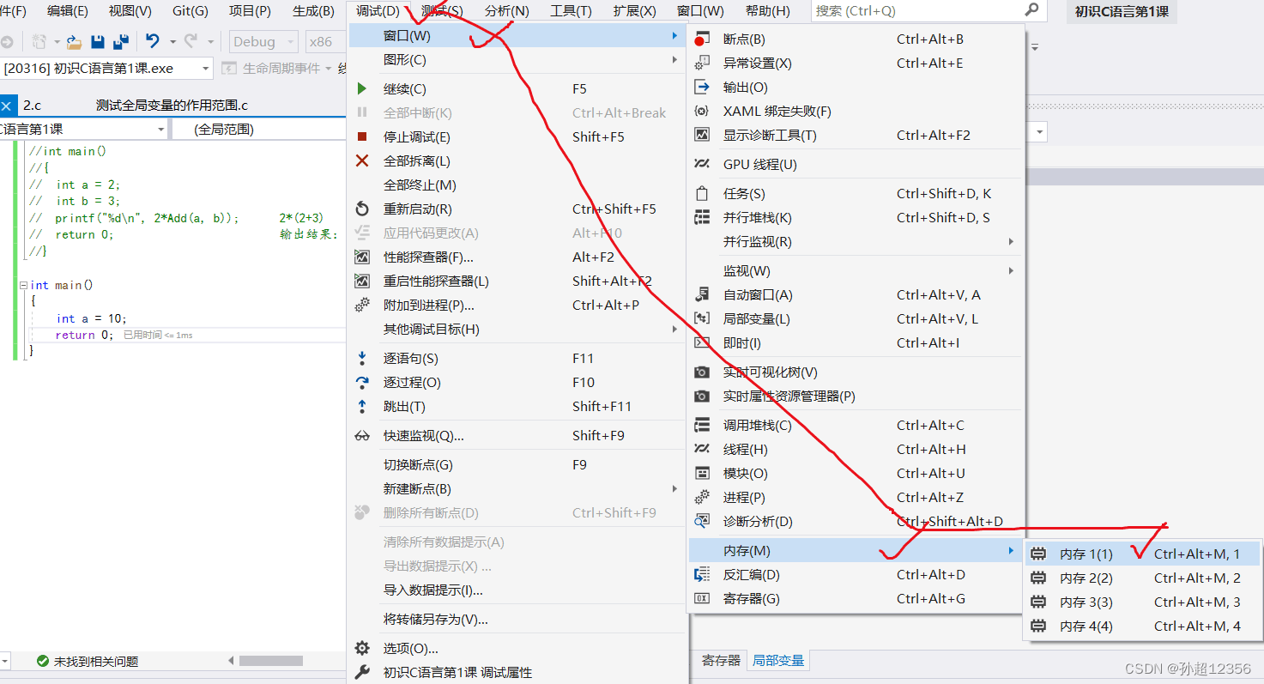Expand the Watch (监视) submenu
The image size is (1264, 684).
(x=857, y=270)
